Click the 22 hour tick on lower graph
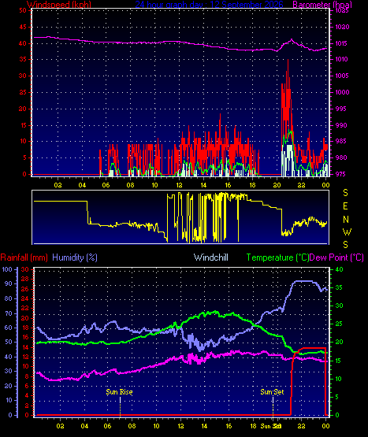Viewport: 368px width, 437px height. click(x=302, y=426)
